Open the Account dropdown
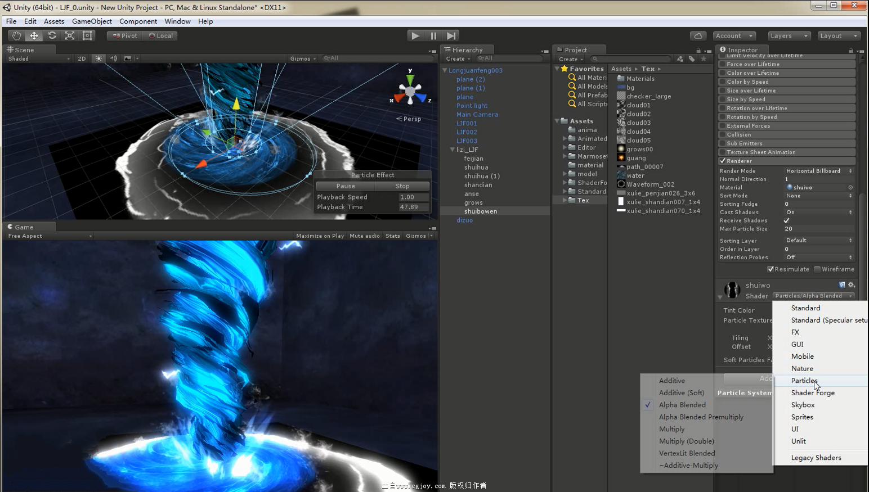Screen dimensions: 869x492 pos(734,35)
